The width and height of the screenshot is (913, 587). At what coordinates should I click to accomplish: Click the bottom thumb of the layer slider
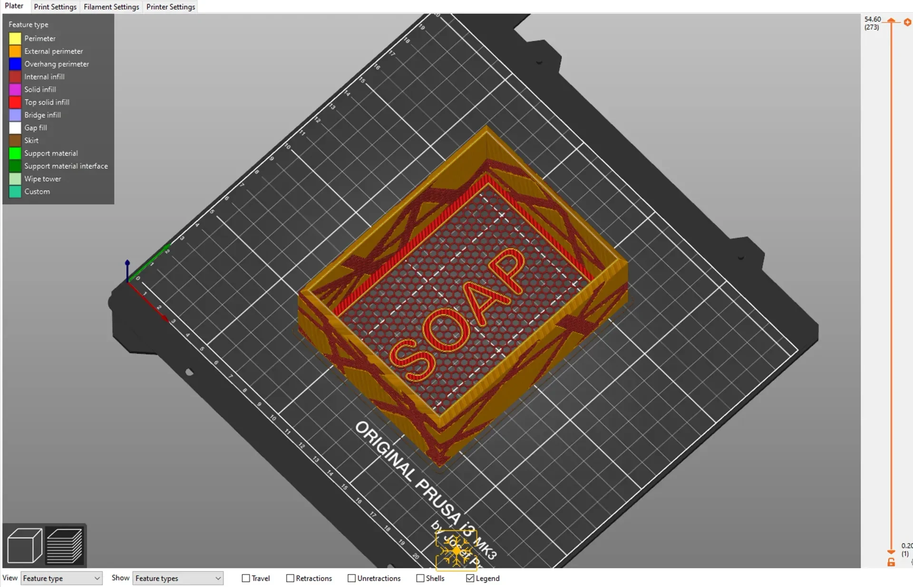pyautogui.click(x=891, y=551)
